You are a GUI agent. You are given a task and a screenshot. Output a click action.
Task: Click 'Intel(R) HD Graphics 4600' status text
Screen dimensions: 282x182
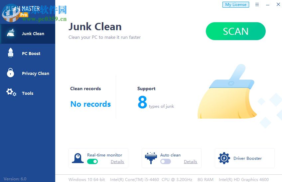(244, 179)
